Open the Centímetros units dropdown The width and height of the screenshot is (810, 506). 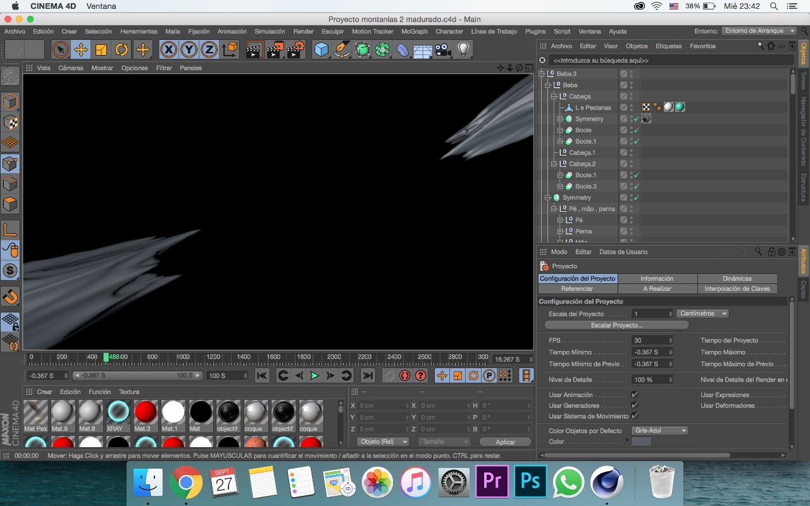pyautogui.click(x=702, y=314)
